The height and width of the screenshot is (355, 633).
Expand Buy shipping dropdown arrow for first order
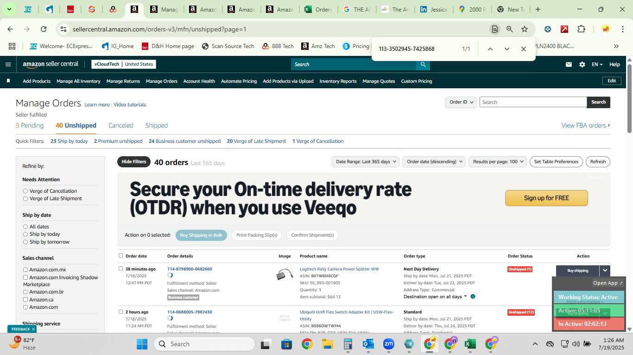click(605, 271)
